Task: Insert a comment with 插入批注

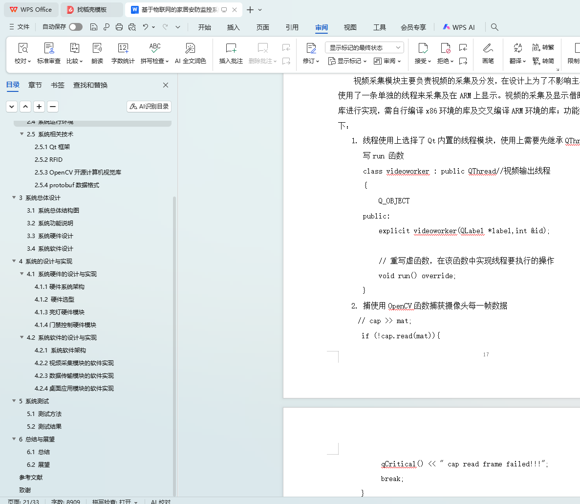Action: click(231, 48)
